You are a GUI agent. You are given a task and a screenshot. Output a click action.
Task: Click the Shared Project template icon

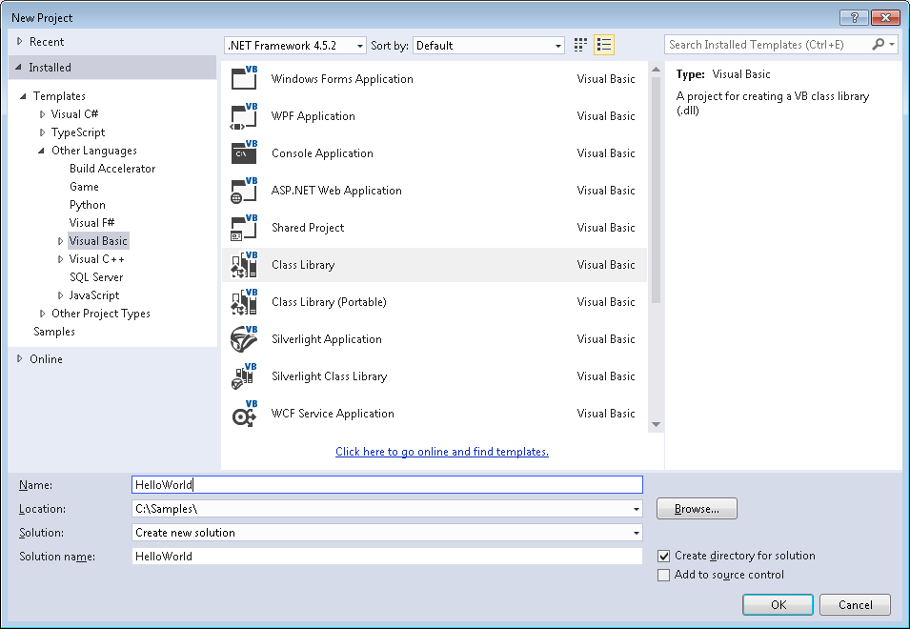pyautogui.click(x=244, y=228)
